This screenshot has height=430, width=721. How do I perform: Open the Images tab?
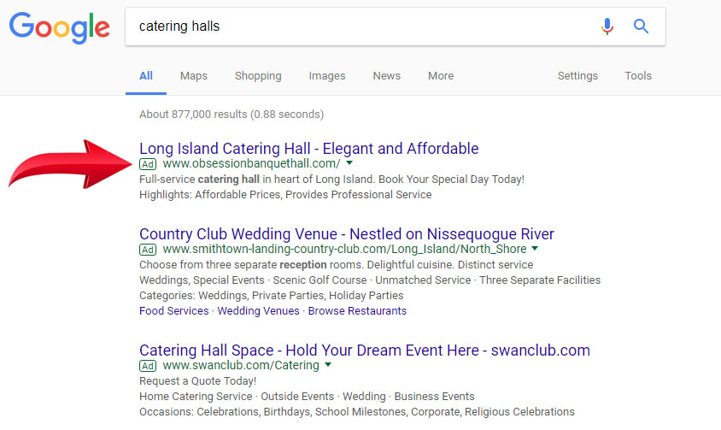(327, 76)
